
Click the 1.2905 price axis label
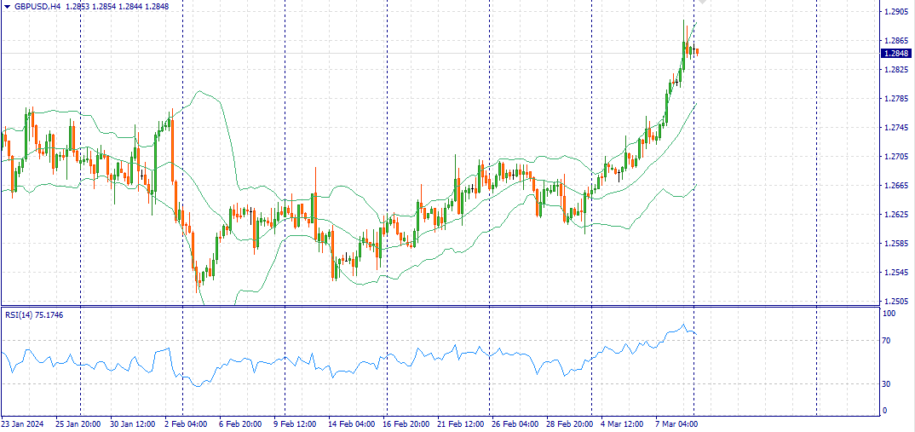(x=895, y=12)
